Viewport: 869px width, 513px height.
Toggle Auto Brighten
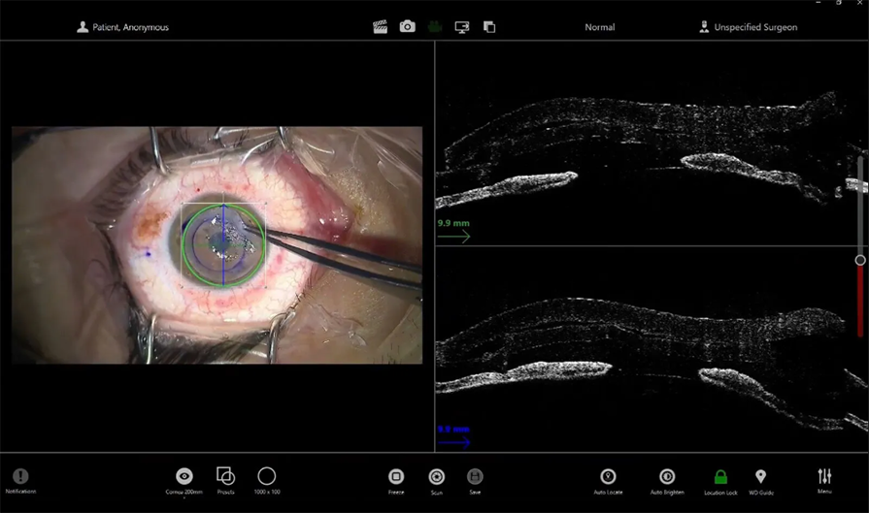point(667,477)
